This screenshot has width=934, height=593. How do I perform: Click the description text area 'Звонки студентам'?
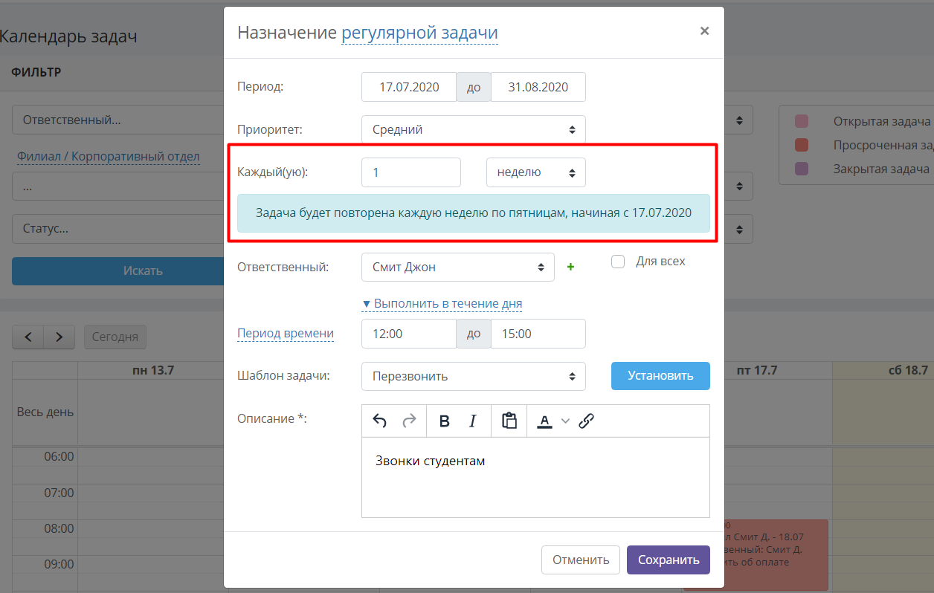(535, 477)
